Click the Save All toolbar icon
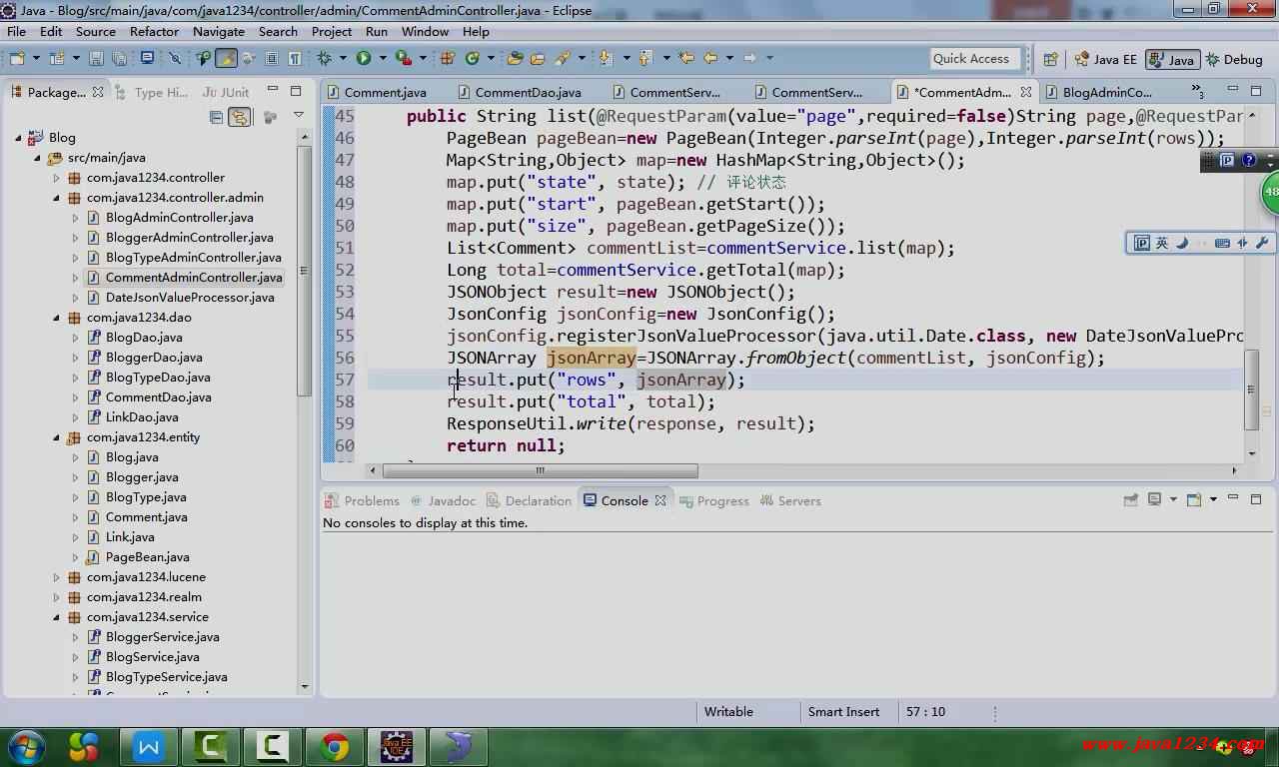This screenshot has width=1279, height=767. point(119,58)
